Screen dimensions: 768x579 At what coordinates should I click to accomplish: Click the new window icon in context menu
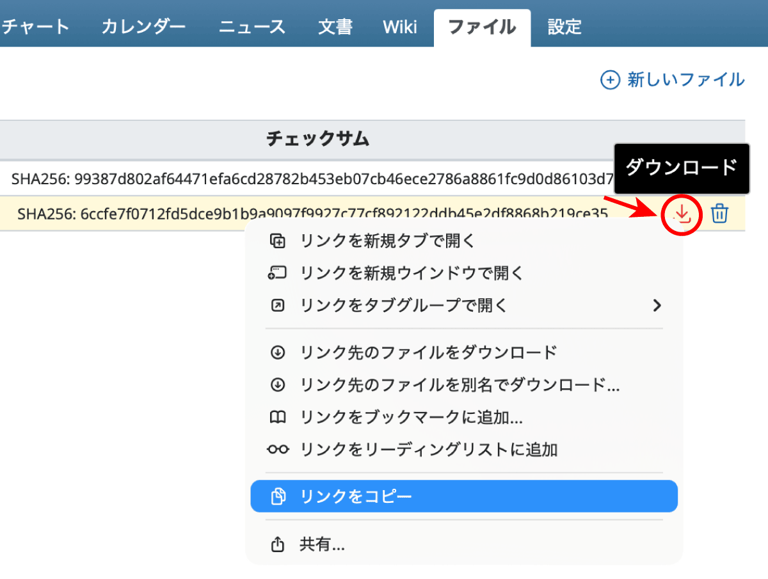pos(277,274)
